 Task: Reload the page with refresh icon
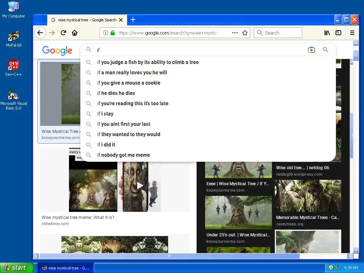coord(63,33)
